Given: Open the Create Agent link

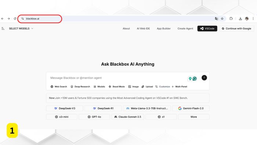Looking at the screenshot, I should tap(185, 29).
